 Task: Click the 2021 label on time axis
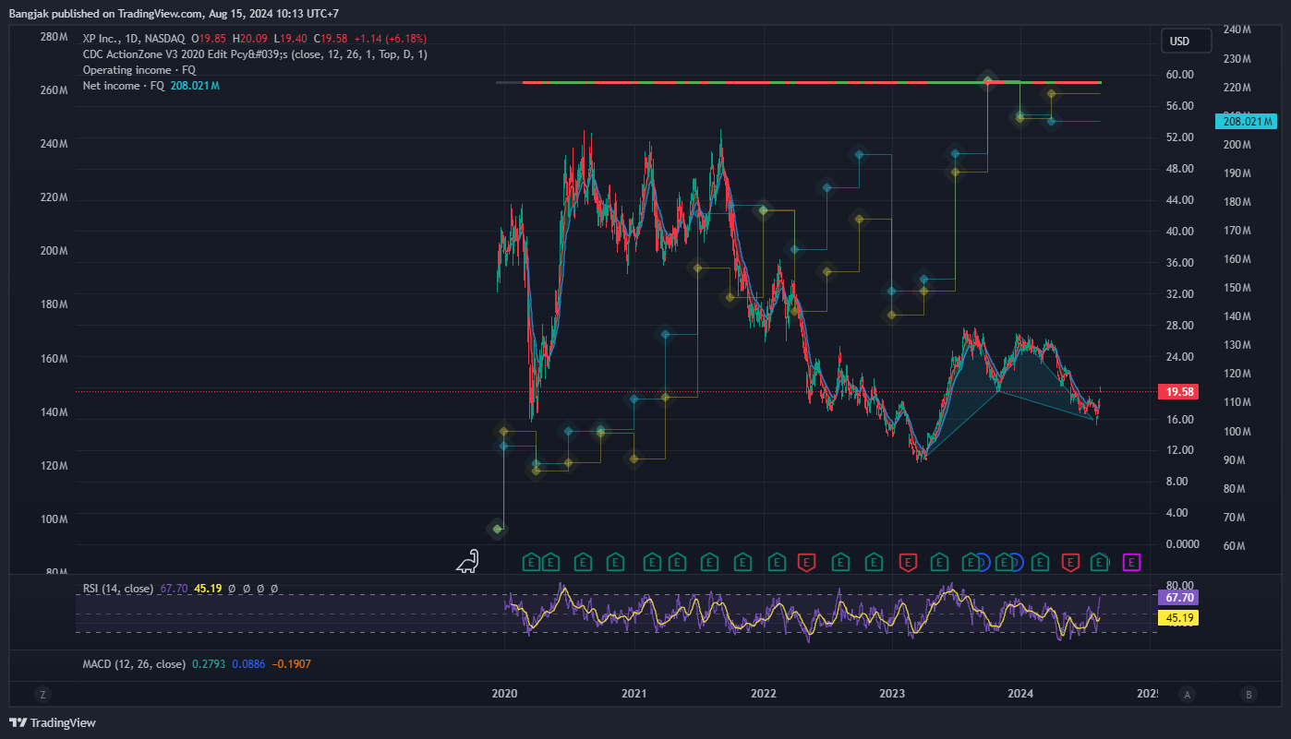pos(633,693)
